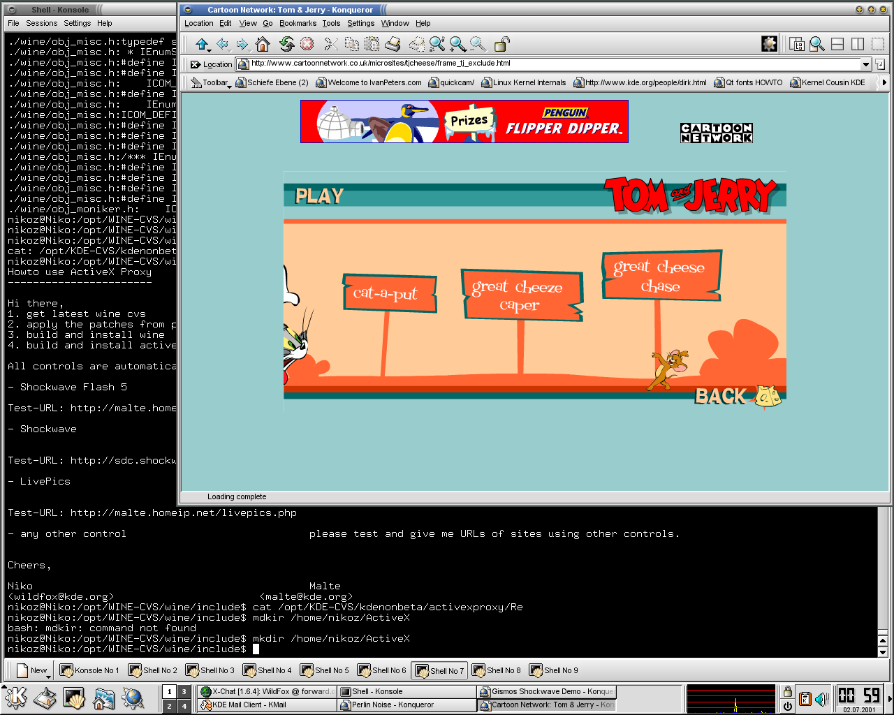The width and height of the screenshot is (894, 715).
Task: Open the Sessions menu in Konsole
Action: point(41,23)
